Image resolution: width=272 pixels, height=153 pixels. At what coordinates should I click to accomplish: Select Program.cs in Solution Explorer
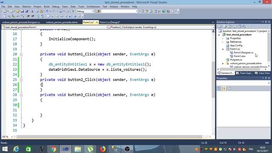pos(236,59)
